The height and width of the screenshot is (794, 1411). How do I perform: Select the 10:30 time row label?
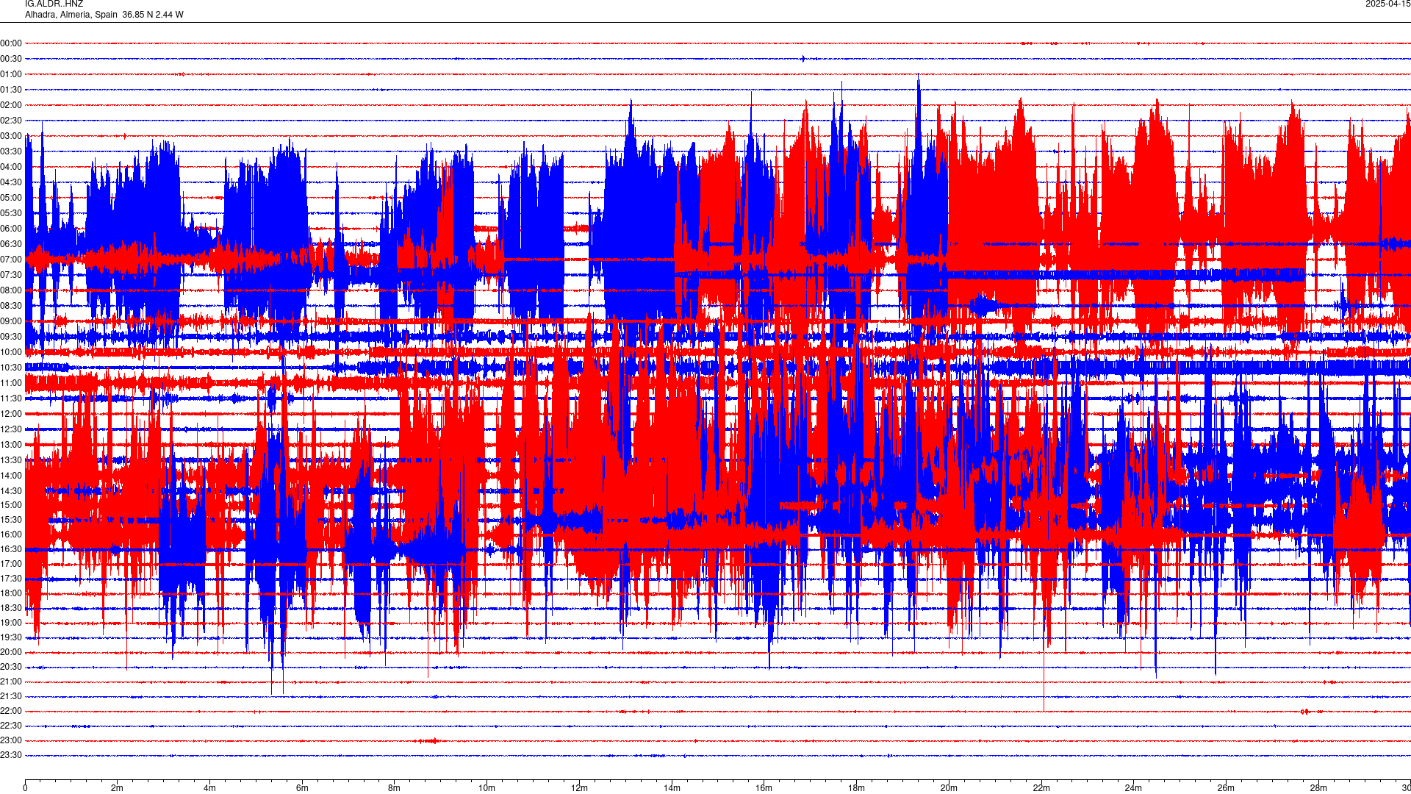11,368
